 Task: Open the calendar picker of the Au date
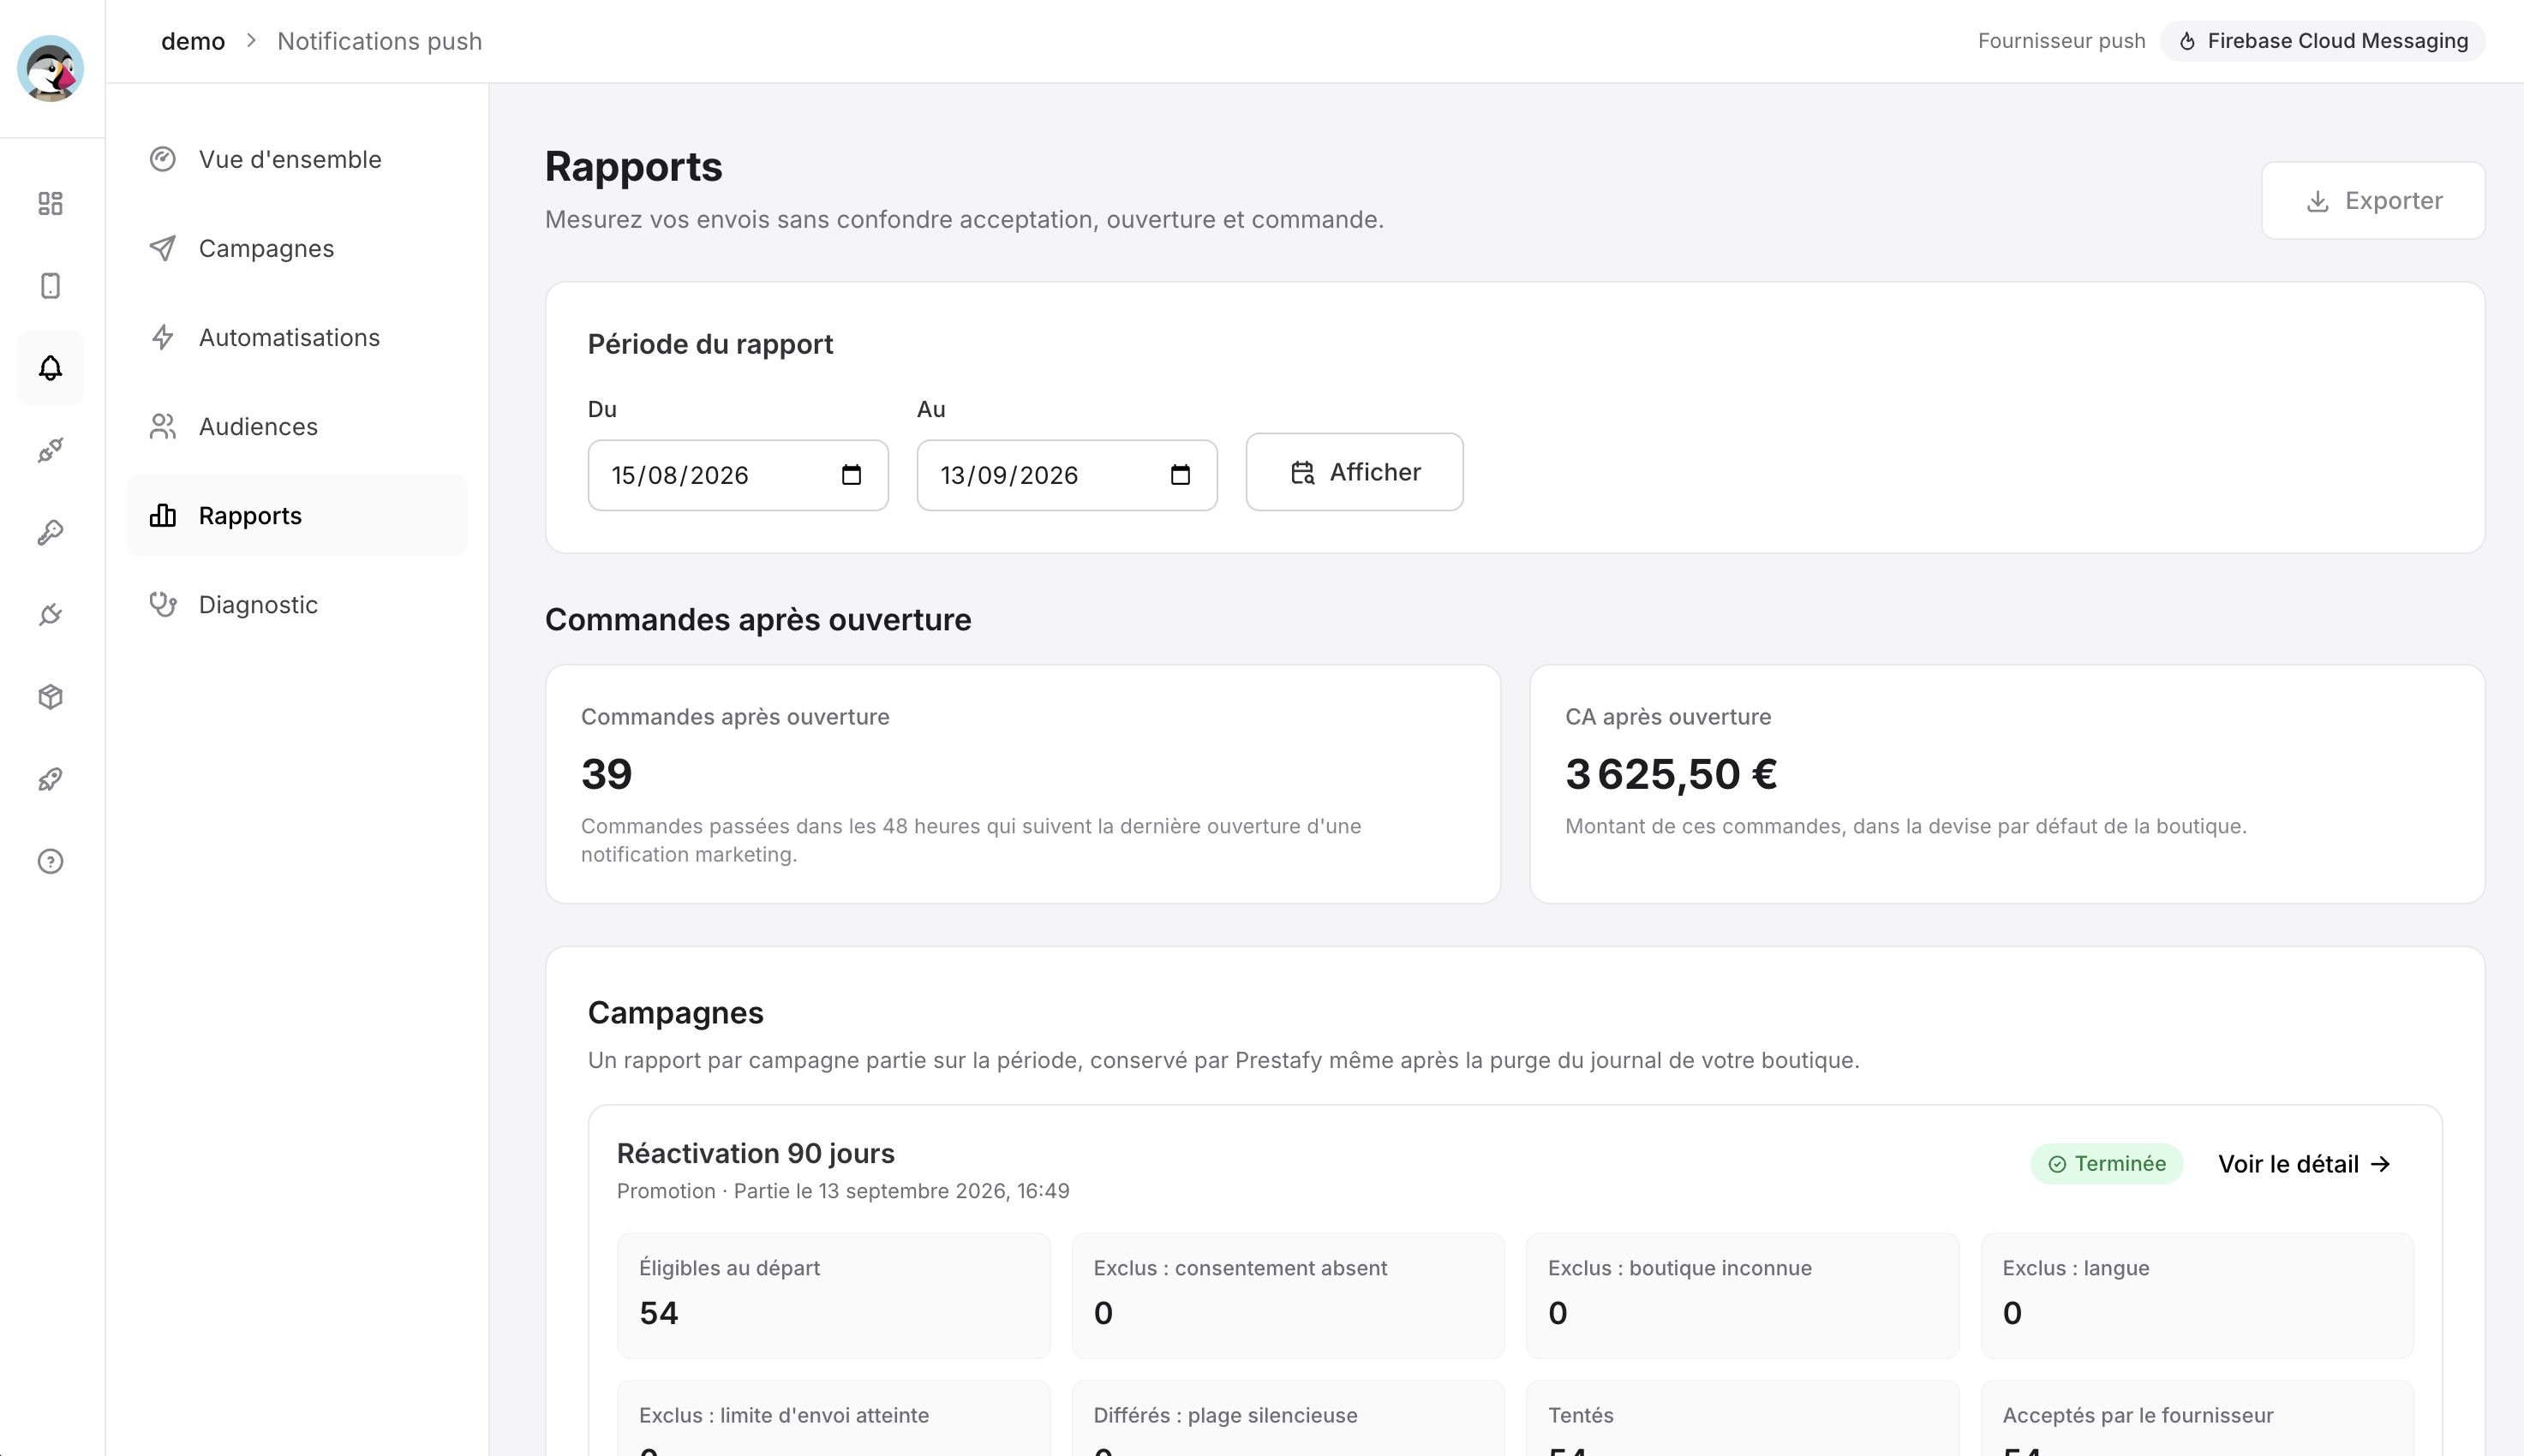tap(1180, 475)
